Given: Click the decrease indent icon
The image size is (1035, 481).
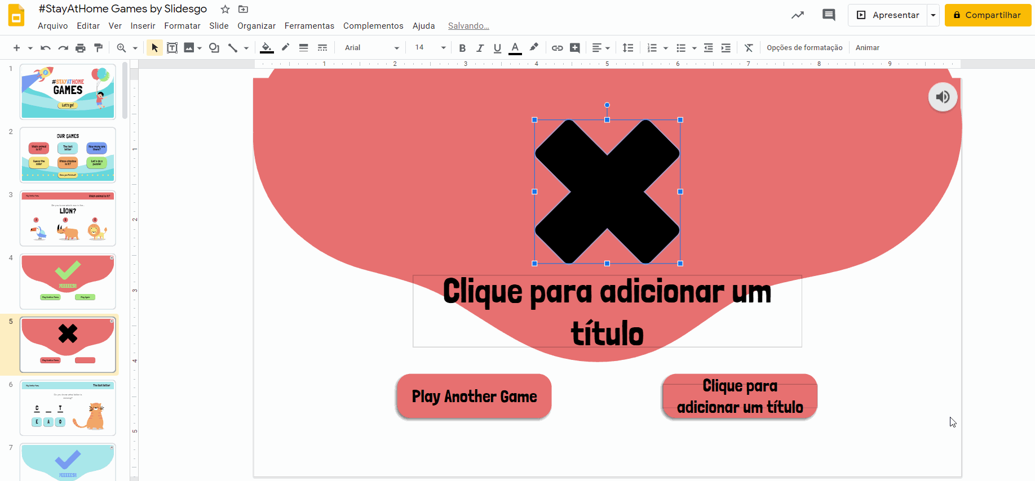Looking at the screenshot, I should pos(709,48).
